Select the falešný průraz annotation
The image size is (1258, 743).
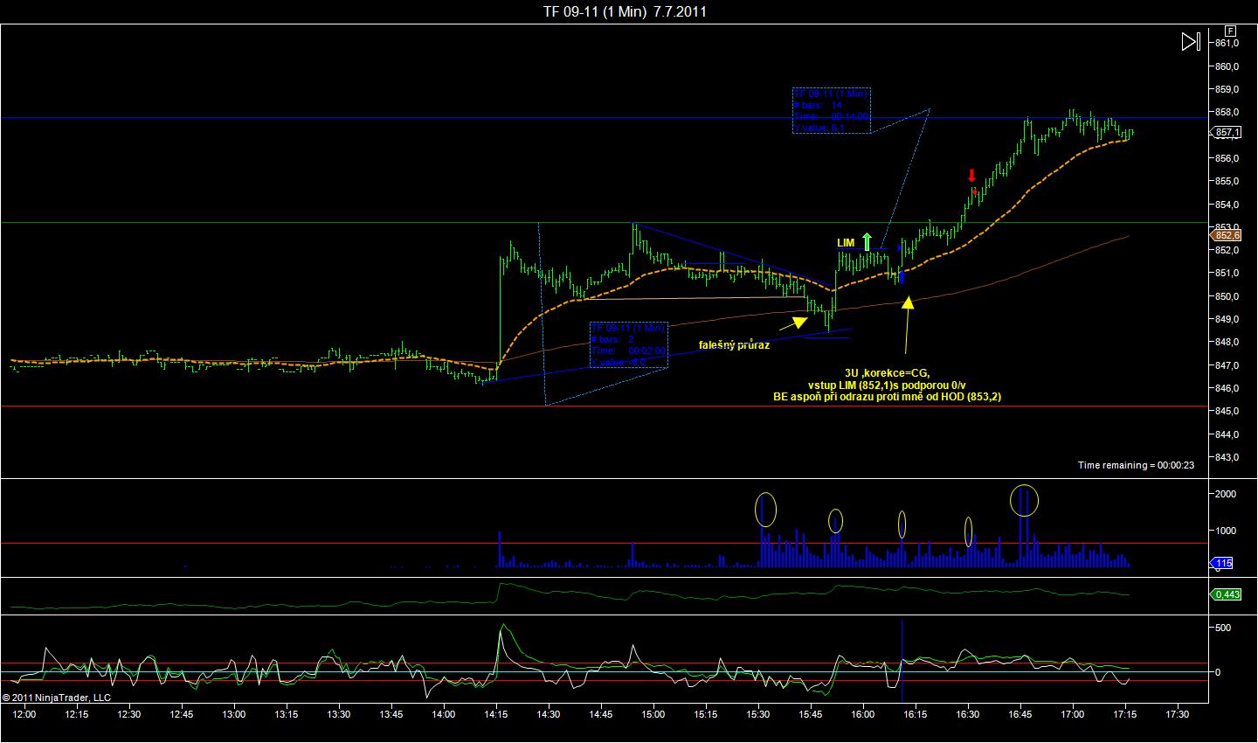pyautogui.click(x=735, y=344)
